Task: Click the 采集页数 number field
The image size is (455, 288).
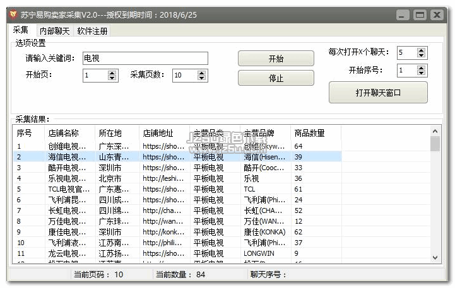Action: point(184,76)
